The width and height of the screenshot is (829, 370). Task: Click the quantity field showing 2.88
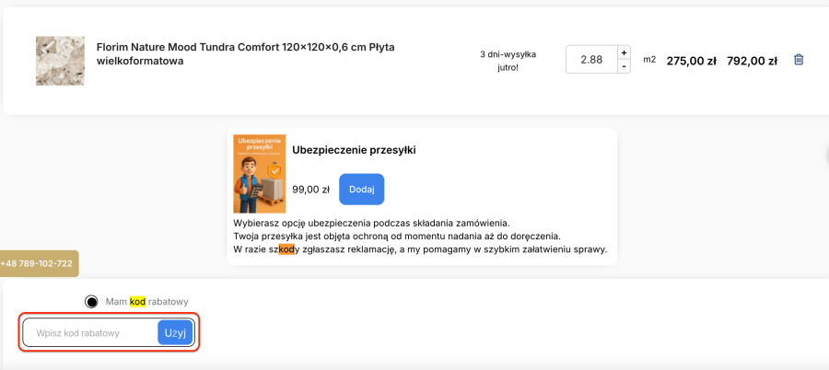click(591, 60)
